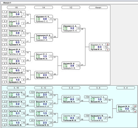
Task: Click match number box 9 in quarterfinal
Action: pyautogui.click(x=51, y=19)
